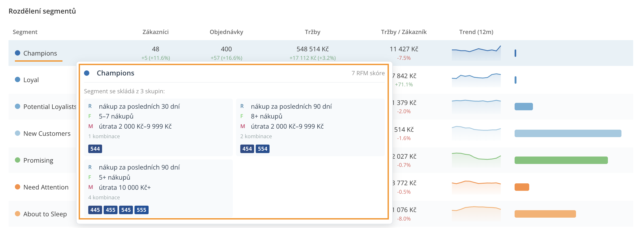This screenshot has height=228, width=639.
Task: Click the Potential Loyalists share bar
Action: click(524, 107)
